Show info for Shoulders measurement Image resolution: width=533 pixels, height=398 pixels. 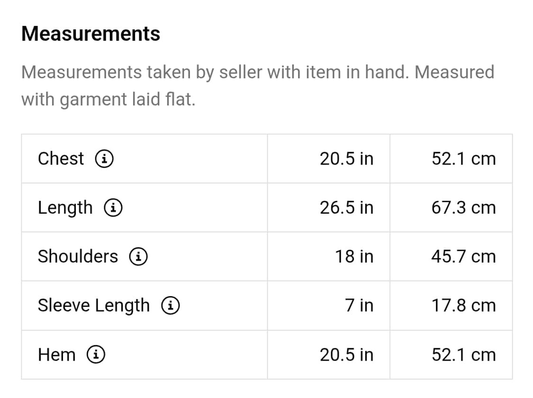pos(138,257)
